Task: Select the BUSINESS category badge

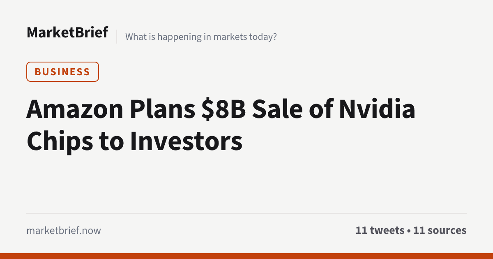Action: pyautogui.click(x=62, y=72)
